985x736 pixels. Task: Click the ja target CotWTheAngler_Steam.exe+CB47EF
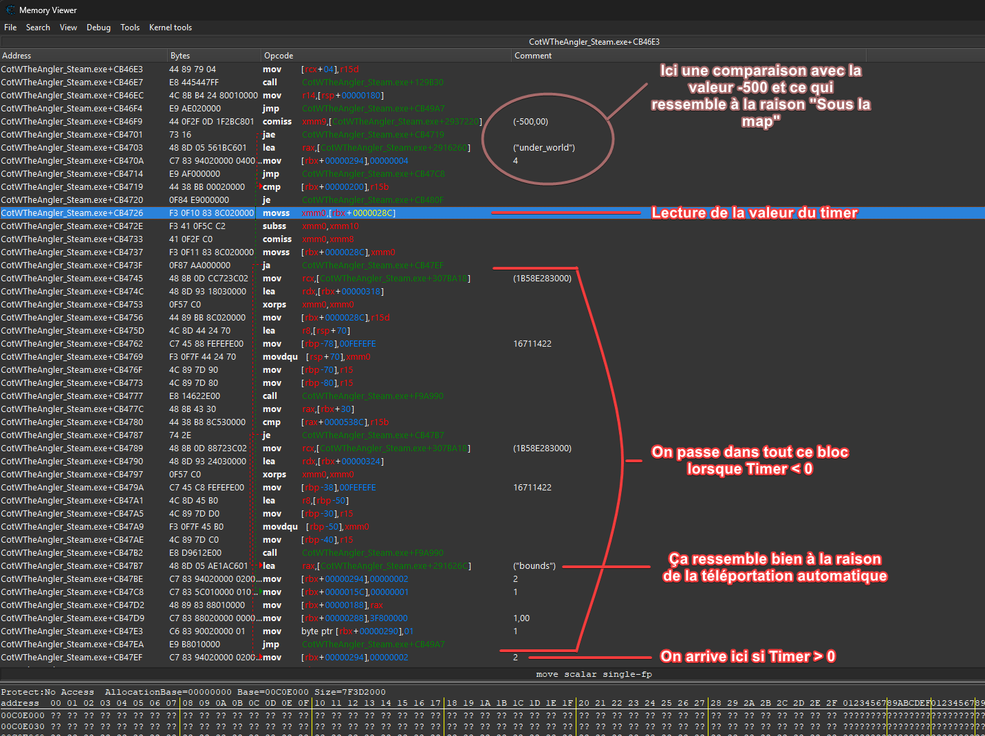pos(373,266)
